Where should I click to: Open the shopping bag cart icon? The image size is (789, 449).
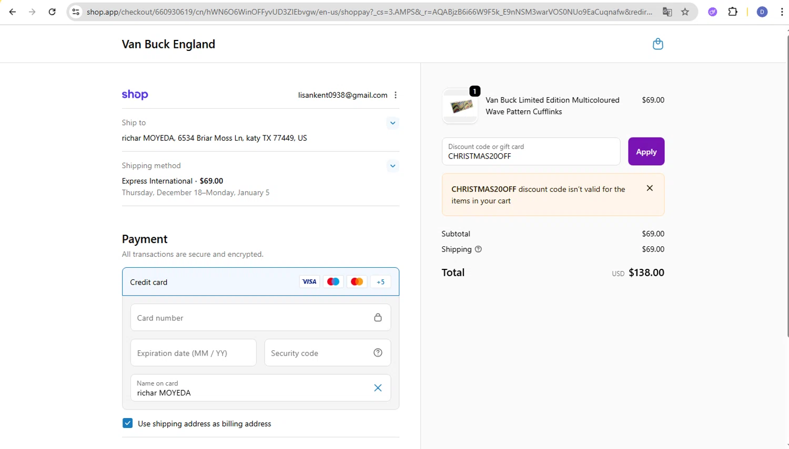[x=657, y=44]
